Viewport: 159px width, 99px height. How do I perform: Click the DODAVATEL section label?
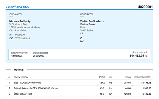tap(16, 14)
